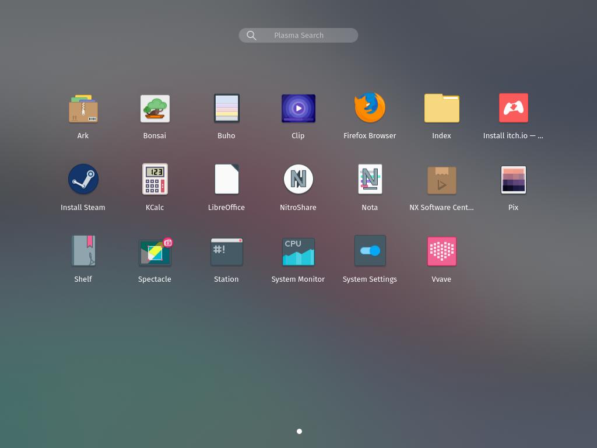
Task: Launch the Pix image viewer icon
Action: (x=513, y=180)
